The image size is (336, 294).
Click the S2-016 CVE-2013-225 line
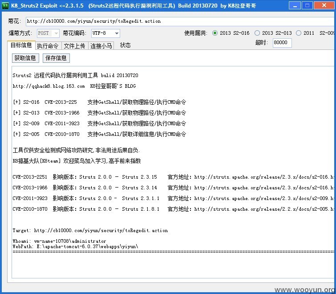[x=99, y=102]
